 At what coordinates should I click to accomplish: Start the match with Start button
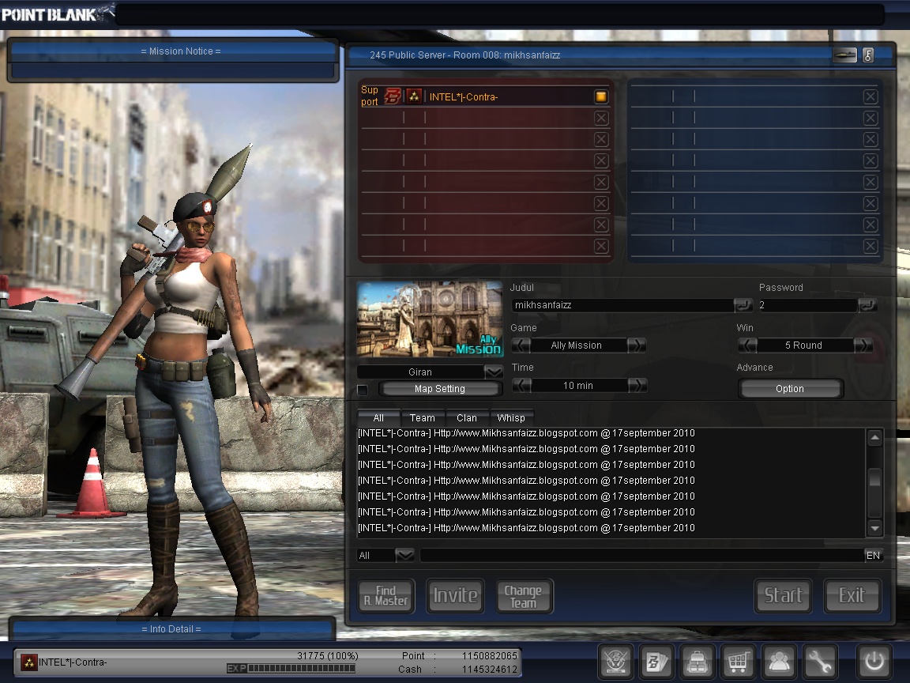pos(783,596)
